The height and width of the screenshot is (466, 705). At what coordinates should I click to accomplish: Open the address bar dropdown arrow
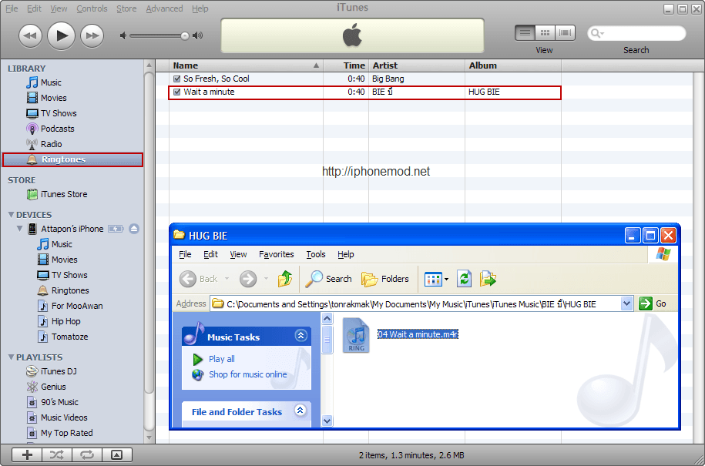[x=626, y=303]
